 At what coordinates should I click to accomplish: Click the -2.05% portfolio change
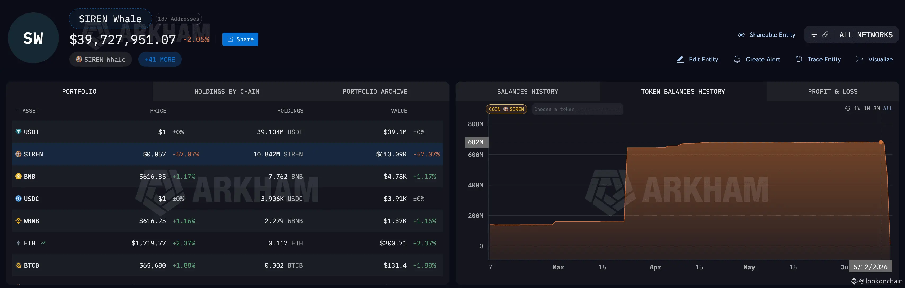click(x=196, y=39)
